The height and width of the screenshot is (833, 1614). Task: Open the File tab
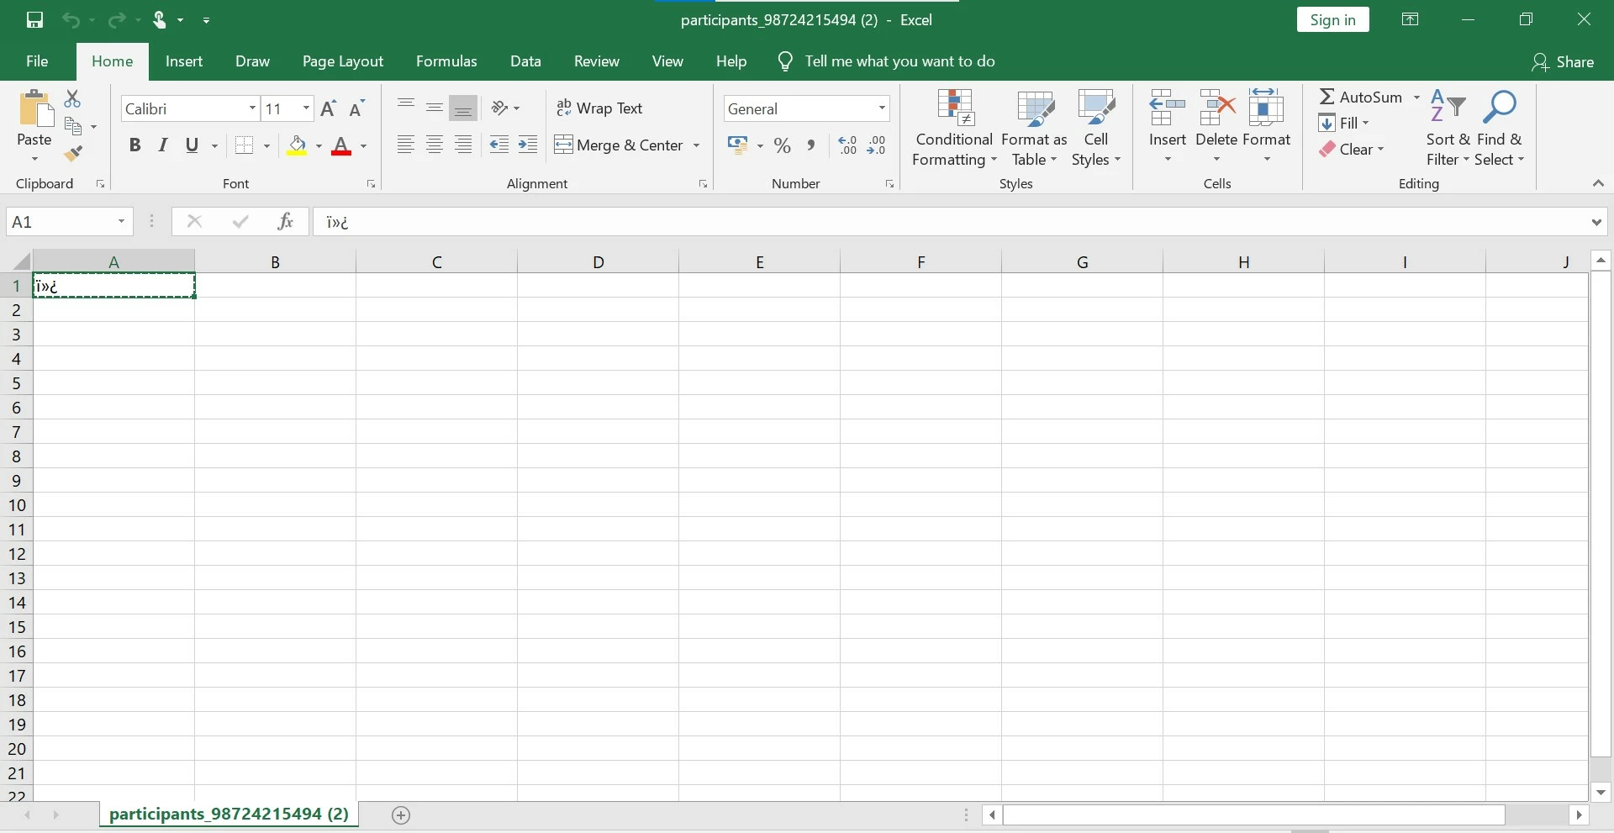coord(37,61)
